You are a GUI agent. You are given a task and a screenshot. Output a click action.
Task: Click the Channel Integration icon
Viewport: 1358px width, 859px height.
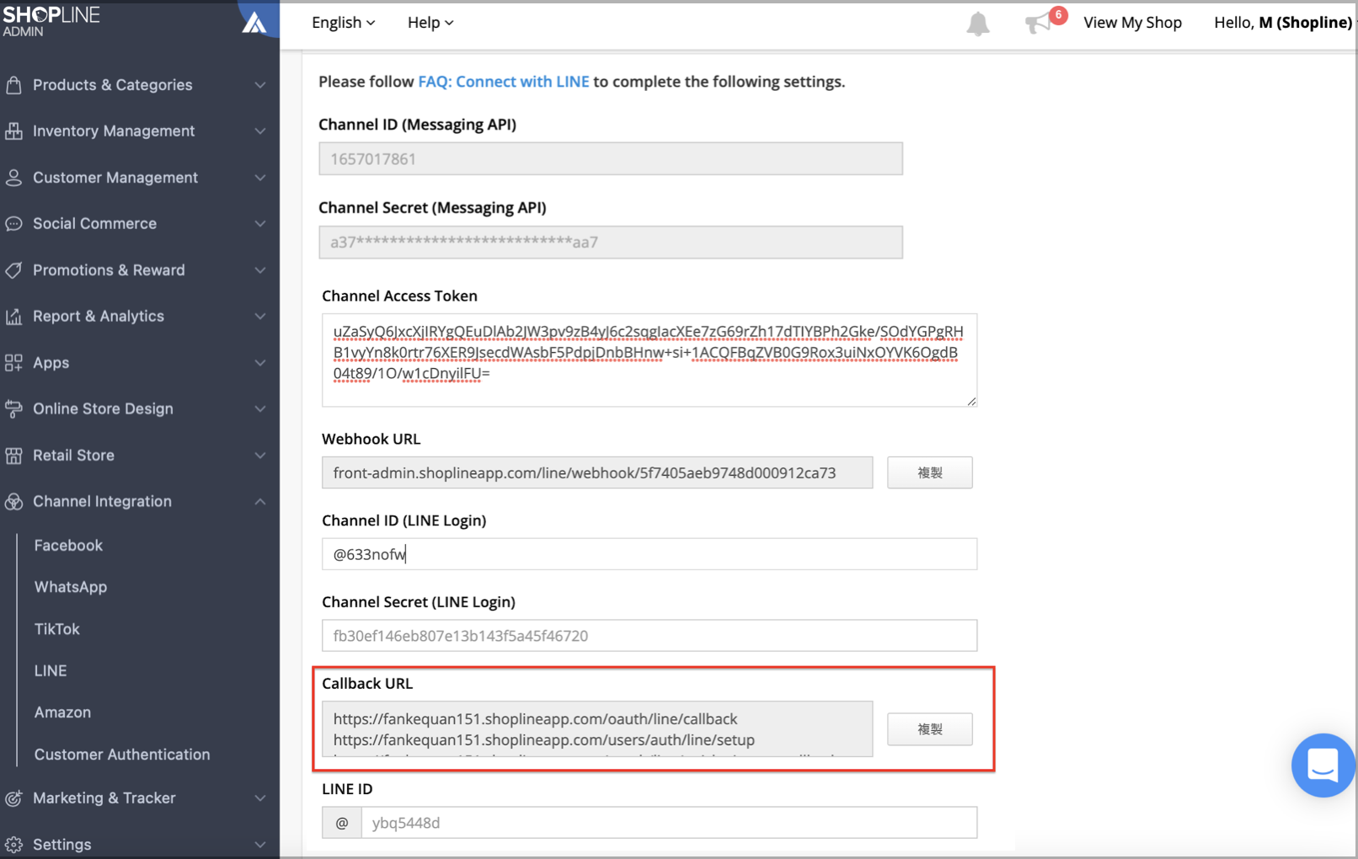pos(13,502)
